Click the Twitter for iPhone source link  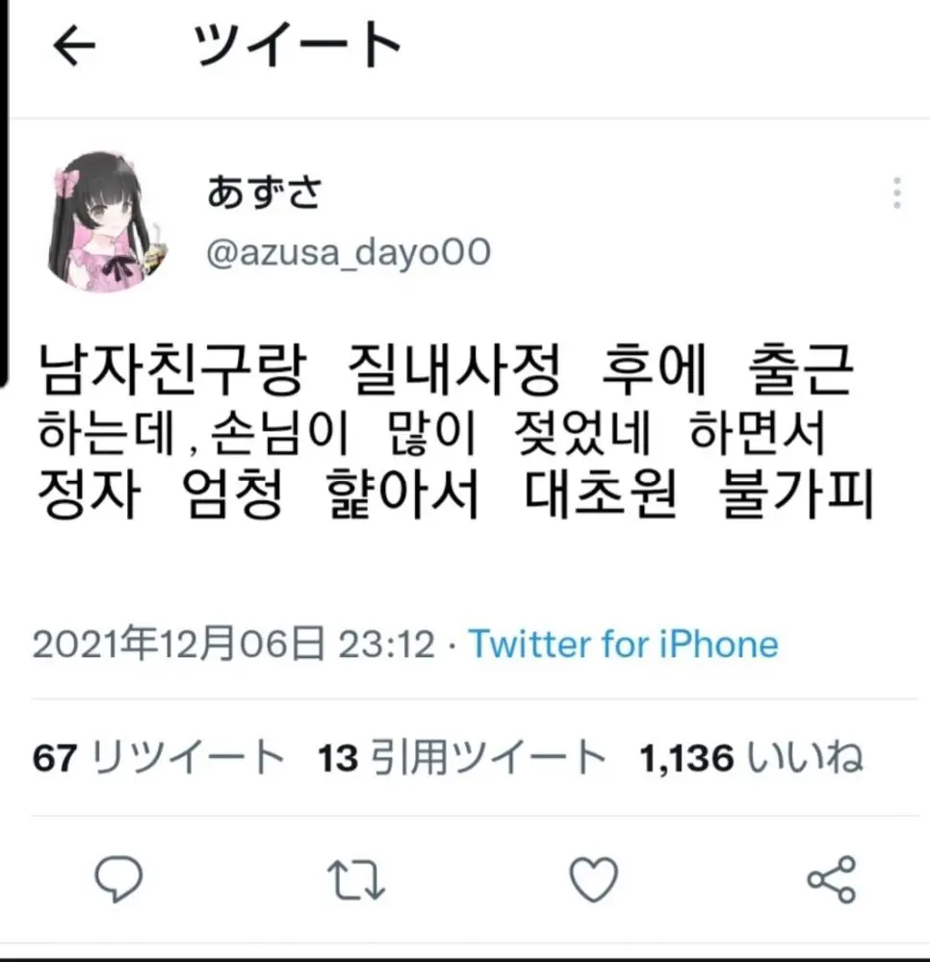[623, 645]
